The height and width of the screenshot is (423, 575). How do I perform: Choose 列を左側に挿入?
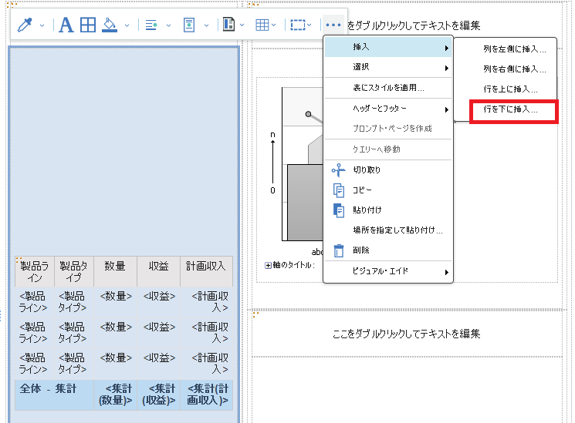point(506,49)
